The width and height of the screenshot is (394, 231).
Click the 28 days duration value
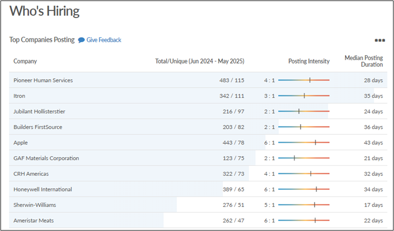[x=373, y=80]
